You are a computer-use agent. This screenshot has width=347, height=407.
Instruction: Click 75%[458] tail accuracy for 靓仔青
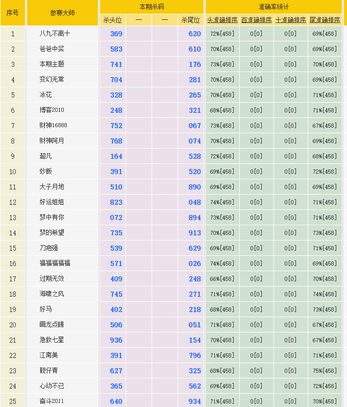tap(325, 371)
